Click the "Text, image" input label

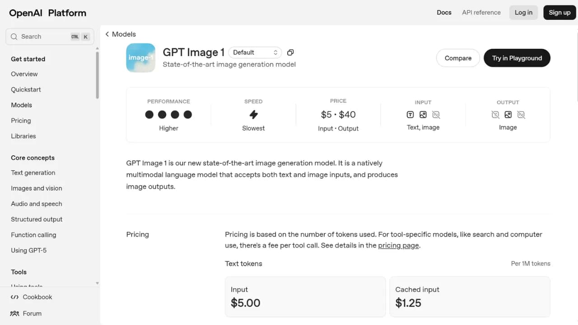click(423, 127)
